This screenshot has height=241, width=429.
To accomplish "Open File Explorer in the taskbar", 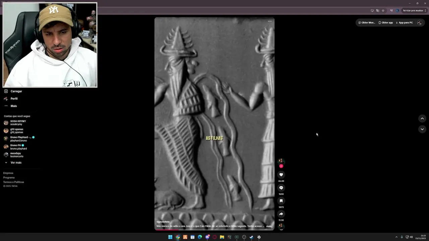I will [222, 237].
